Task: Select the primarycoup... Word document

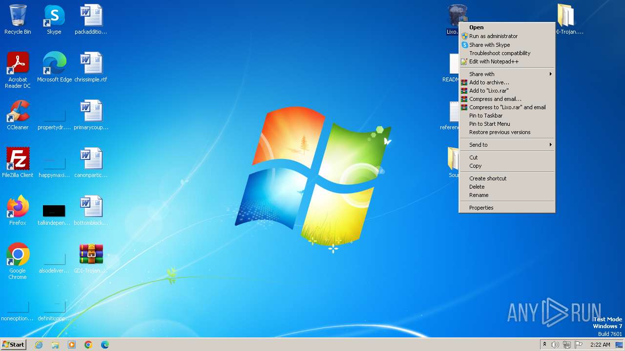Action: tap(91, 116)
